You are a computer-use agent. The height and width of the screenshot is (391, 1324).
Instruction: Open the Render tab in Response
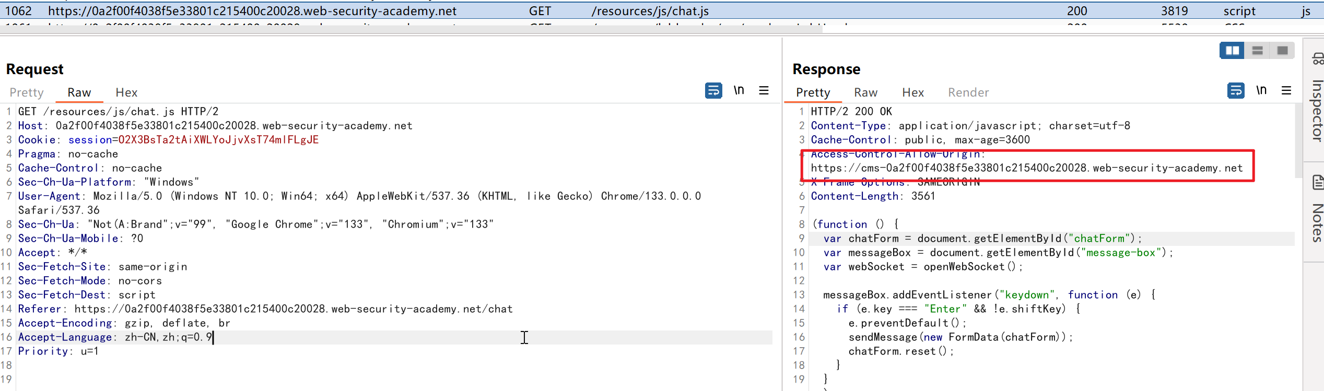point(968,92)
